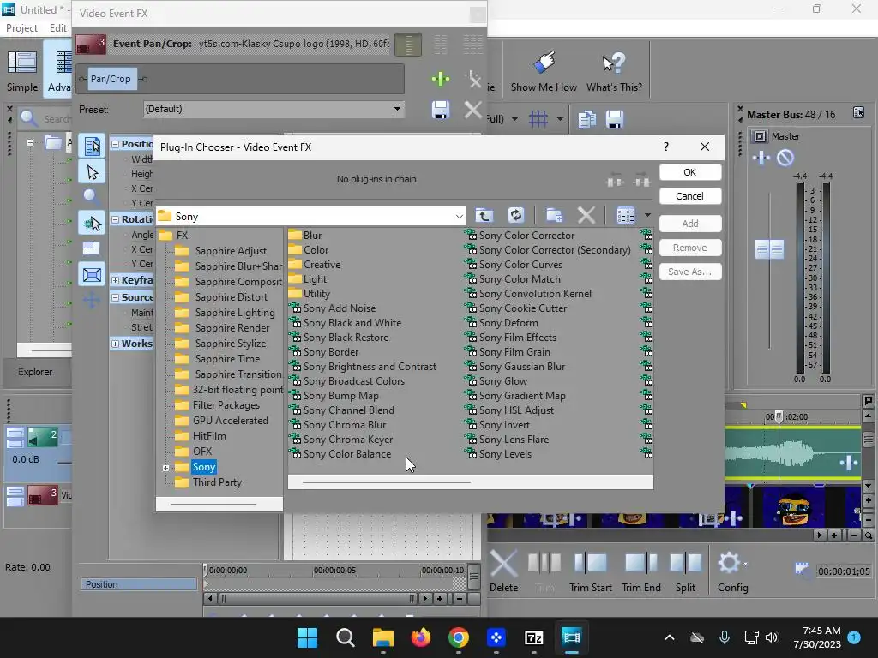Open Master bus FX icon
The width and height of the screenshot is (878, 658).
pos(761,158)
